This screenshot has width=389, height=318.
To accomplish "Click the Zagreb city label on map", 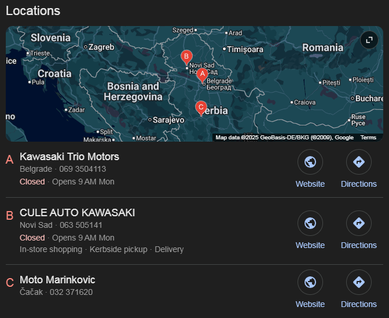I will (x=101, y=47).
